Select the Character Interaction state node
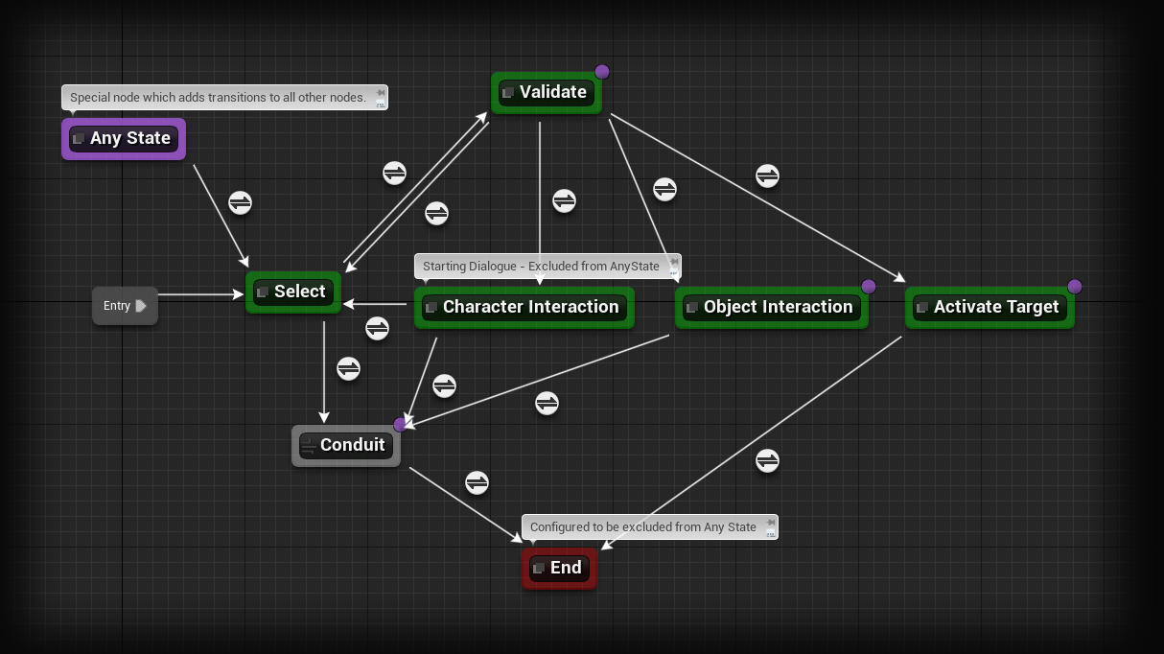 [x=524, y=308]
